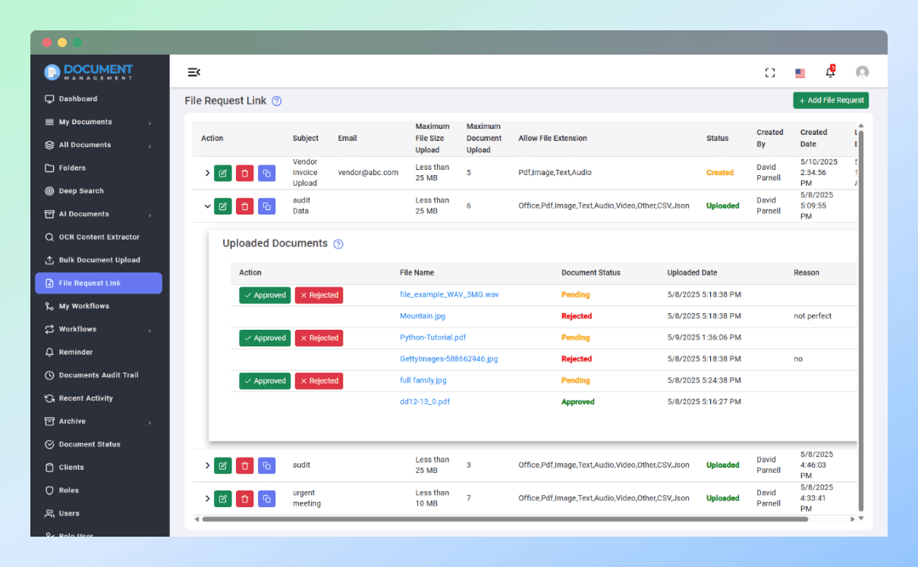This screenshot has width=918, height=567.
Task: Open the Python-Tutorial.pdf file link
Action: (432, 337)
